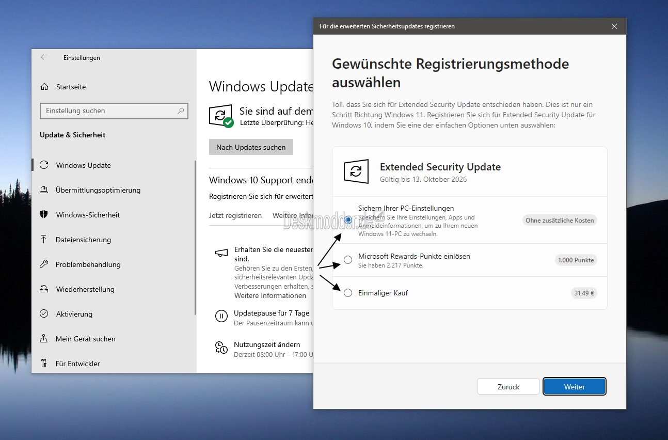Click the Ohne zusätzliche Kosten badge
Image resolution: width=668 pixels, height=440 pixels.
(x=560, y=220)
